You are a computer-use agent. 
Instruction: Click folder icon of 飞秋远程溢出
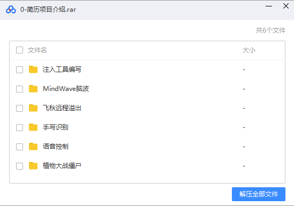tap(33, 108)
